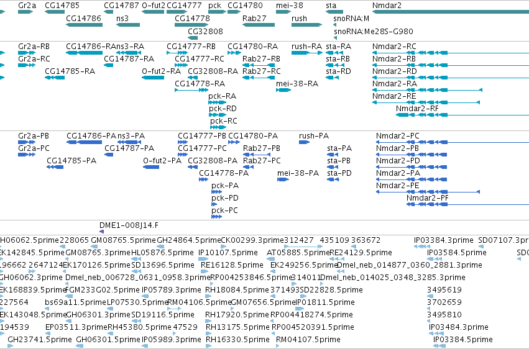Select the pck-PD protein label
The image size is (529, 349).
225,198
